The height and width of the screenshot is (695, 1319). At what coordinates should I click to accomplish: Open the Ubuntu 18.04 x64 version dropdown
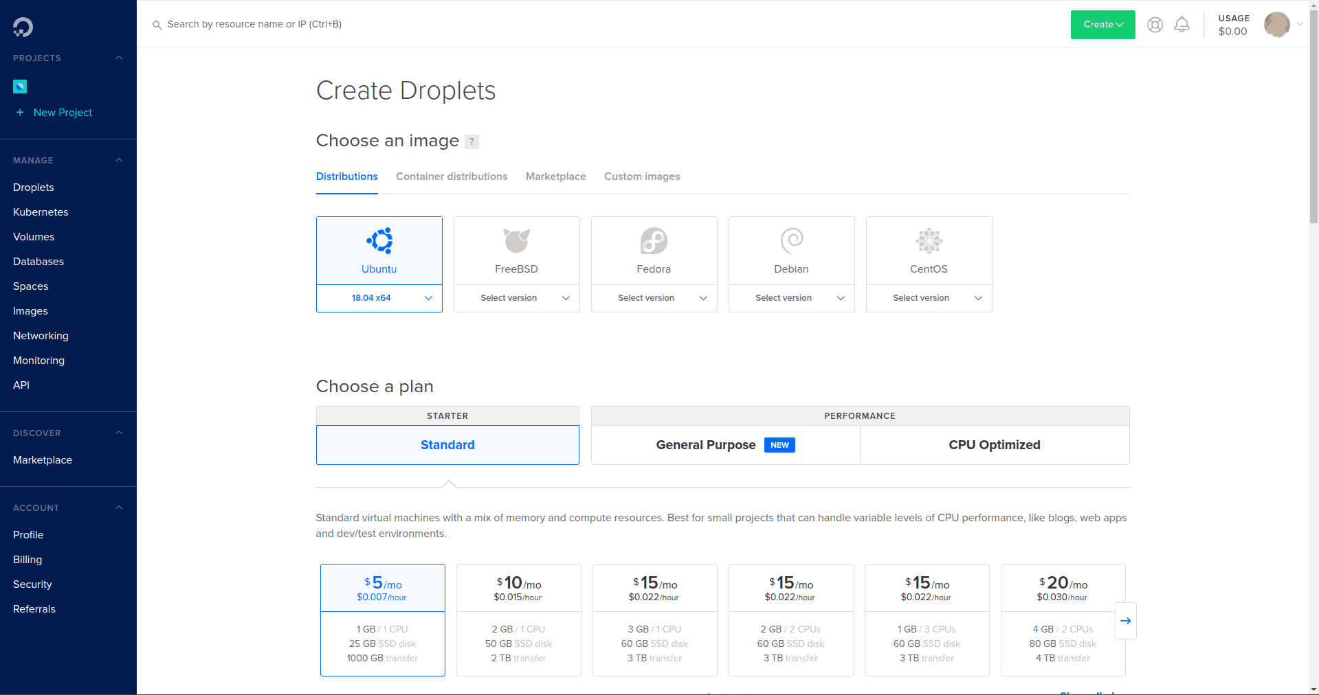(x=379, y=298)
